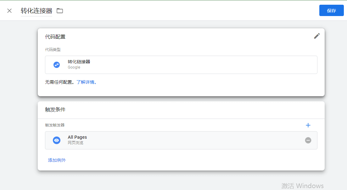
Task: Click the blue eye icon for All Pages
Action: pos(57,140)
